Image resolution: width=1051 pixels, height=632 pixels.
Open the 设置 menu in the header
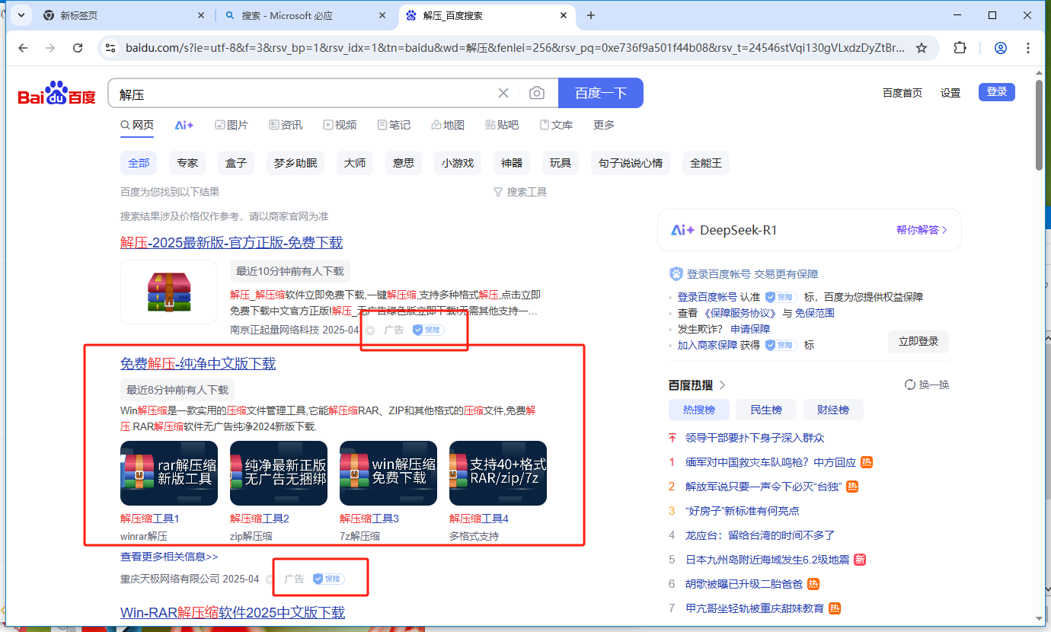coord(950,93)
